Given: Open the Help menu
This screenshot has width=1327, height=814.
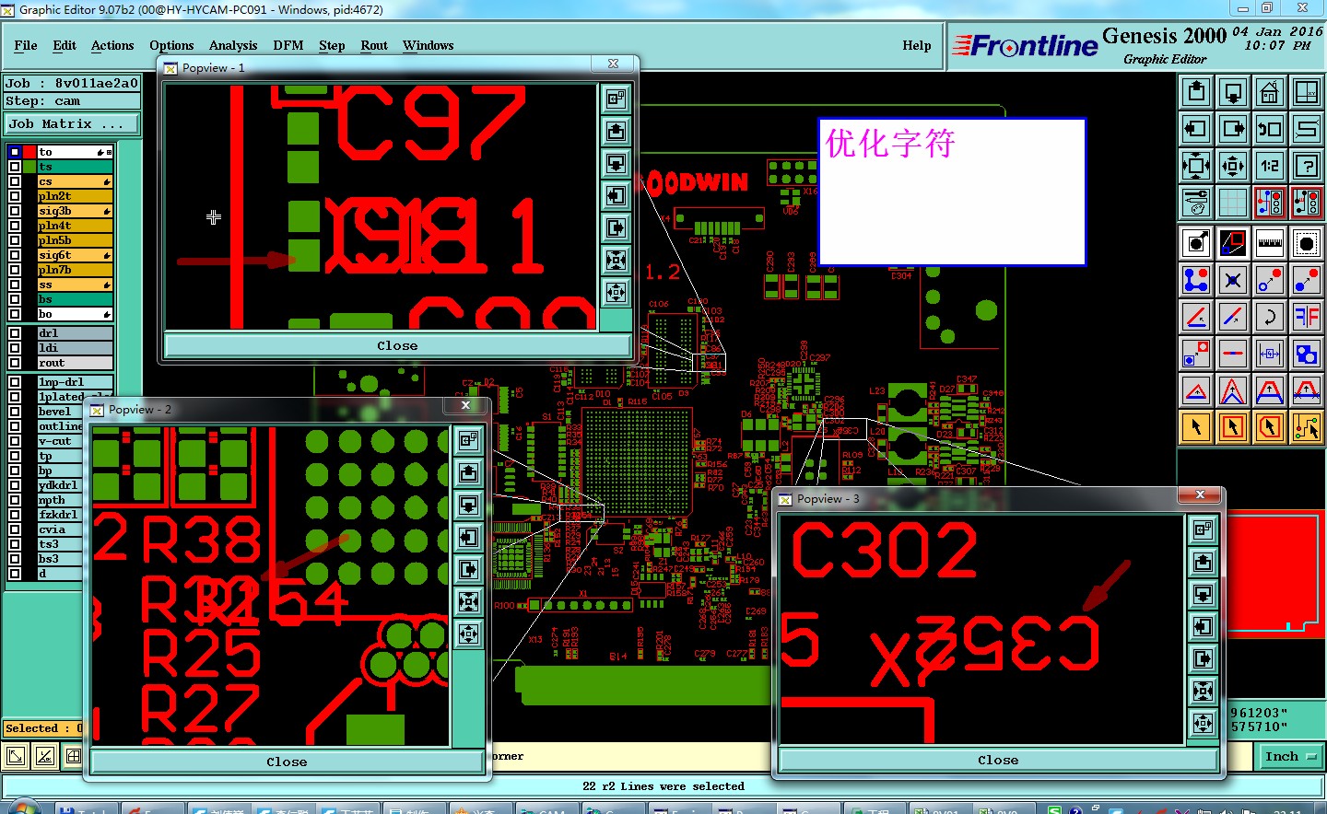Looking at the screenshot, I should pyautogui.click(x=917, y=45).
